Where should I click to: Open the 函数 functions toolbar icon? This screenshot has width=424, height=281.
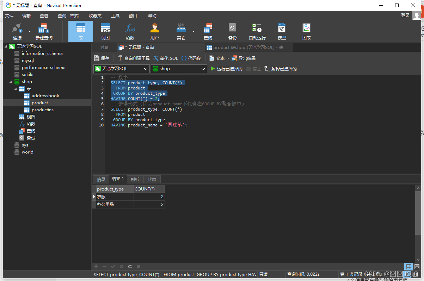tap(130, 32)
